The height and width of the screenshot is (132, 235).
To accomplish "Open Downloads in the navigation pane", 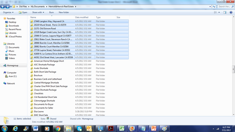I will (x=14, y=26).
